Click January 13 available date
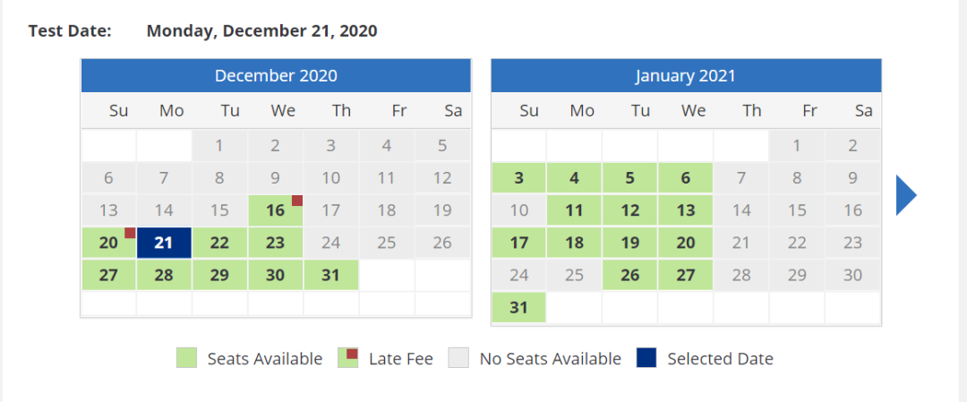This screenshot has height=402, width=967. [x=686, y=210]
